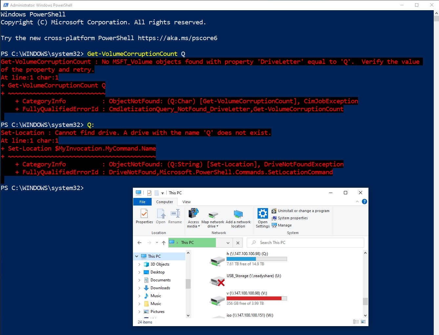Click the System properties button

point(292,218)
